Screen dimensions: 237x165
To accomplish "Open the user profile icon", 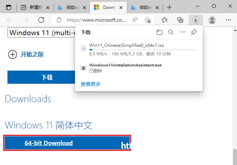I will click(x=212, y=20).
